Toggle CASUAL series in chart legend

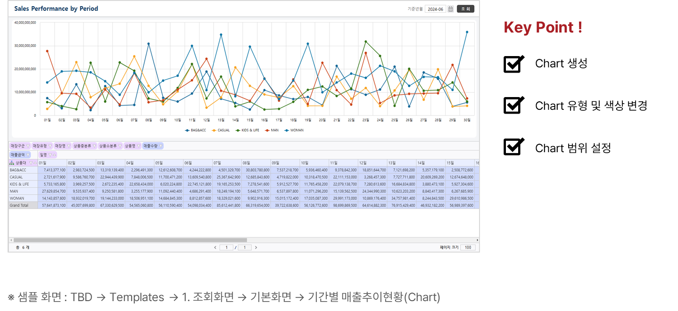[221, 130]
